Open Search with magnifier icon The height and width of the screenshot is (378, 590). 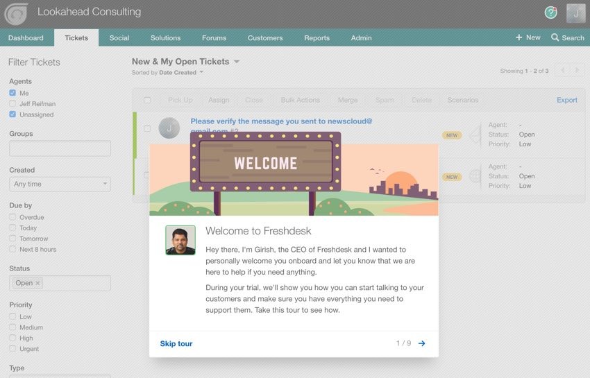[x=567, y=37]
